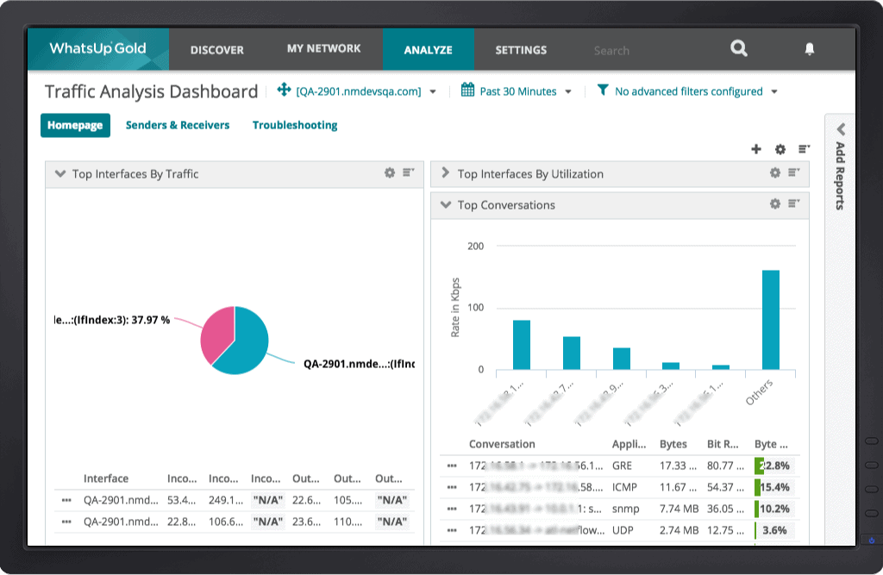The width and height of the screenshot is (883, 575).
Task: Switch to Senders & Receivers tab
Action: pyautogui.click(x=178, y=125)
